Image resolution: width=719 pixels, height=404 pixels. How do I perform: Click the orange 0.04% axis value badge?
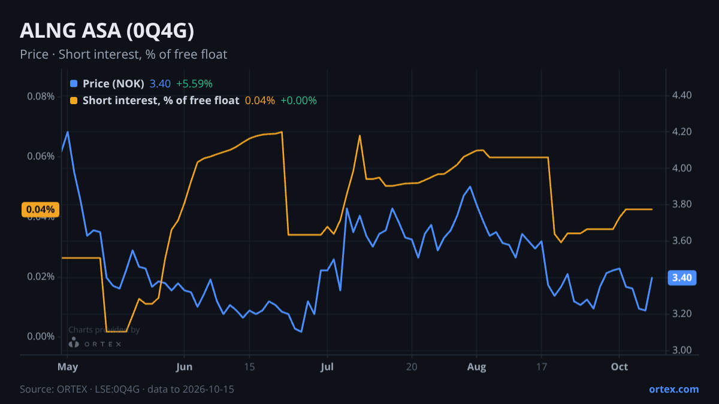(41, 209)
